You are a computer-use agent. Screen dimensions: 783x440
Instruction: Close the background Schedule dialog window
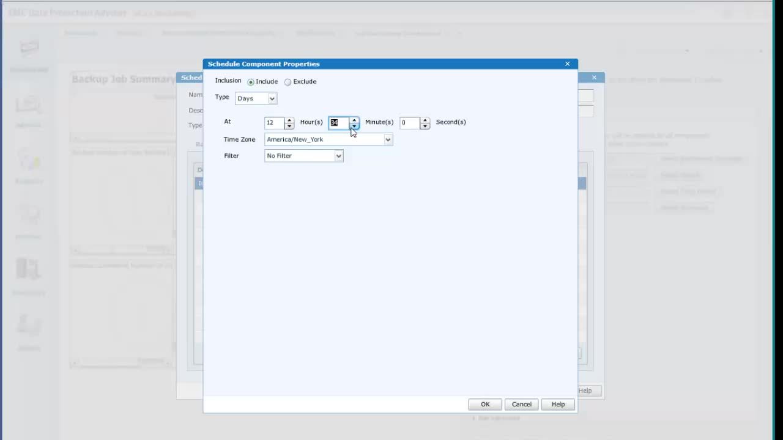click(594, 78)
